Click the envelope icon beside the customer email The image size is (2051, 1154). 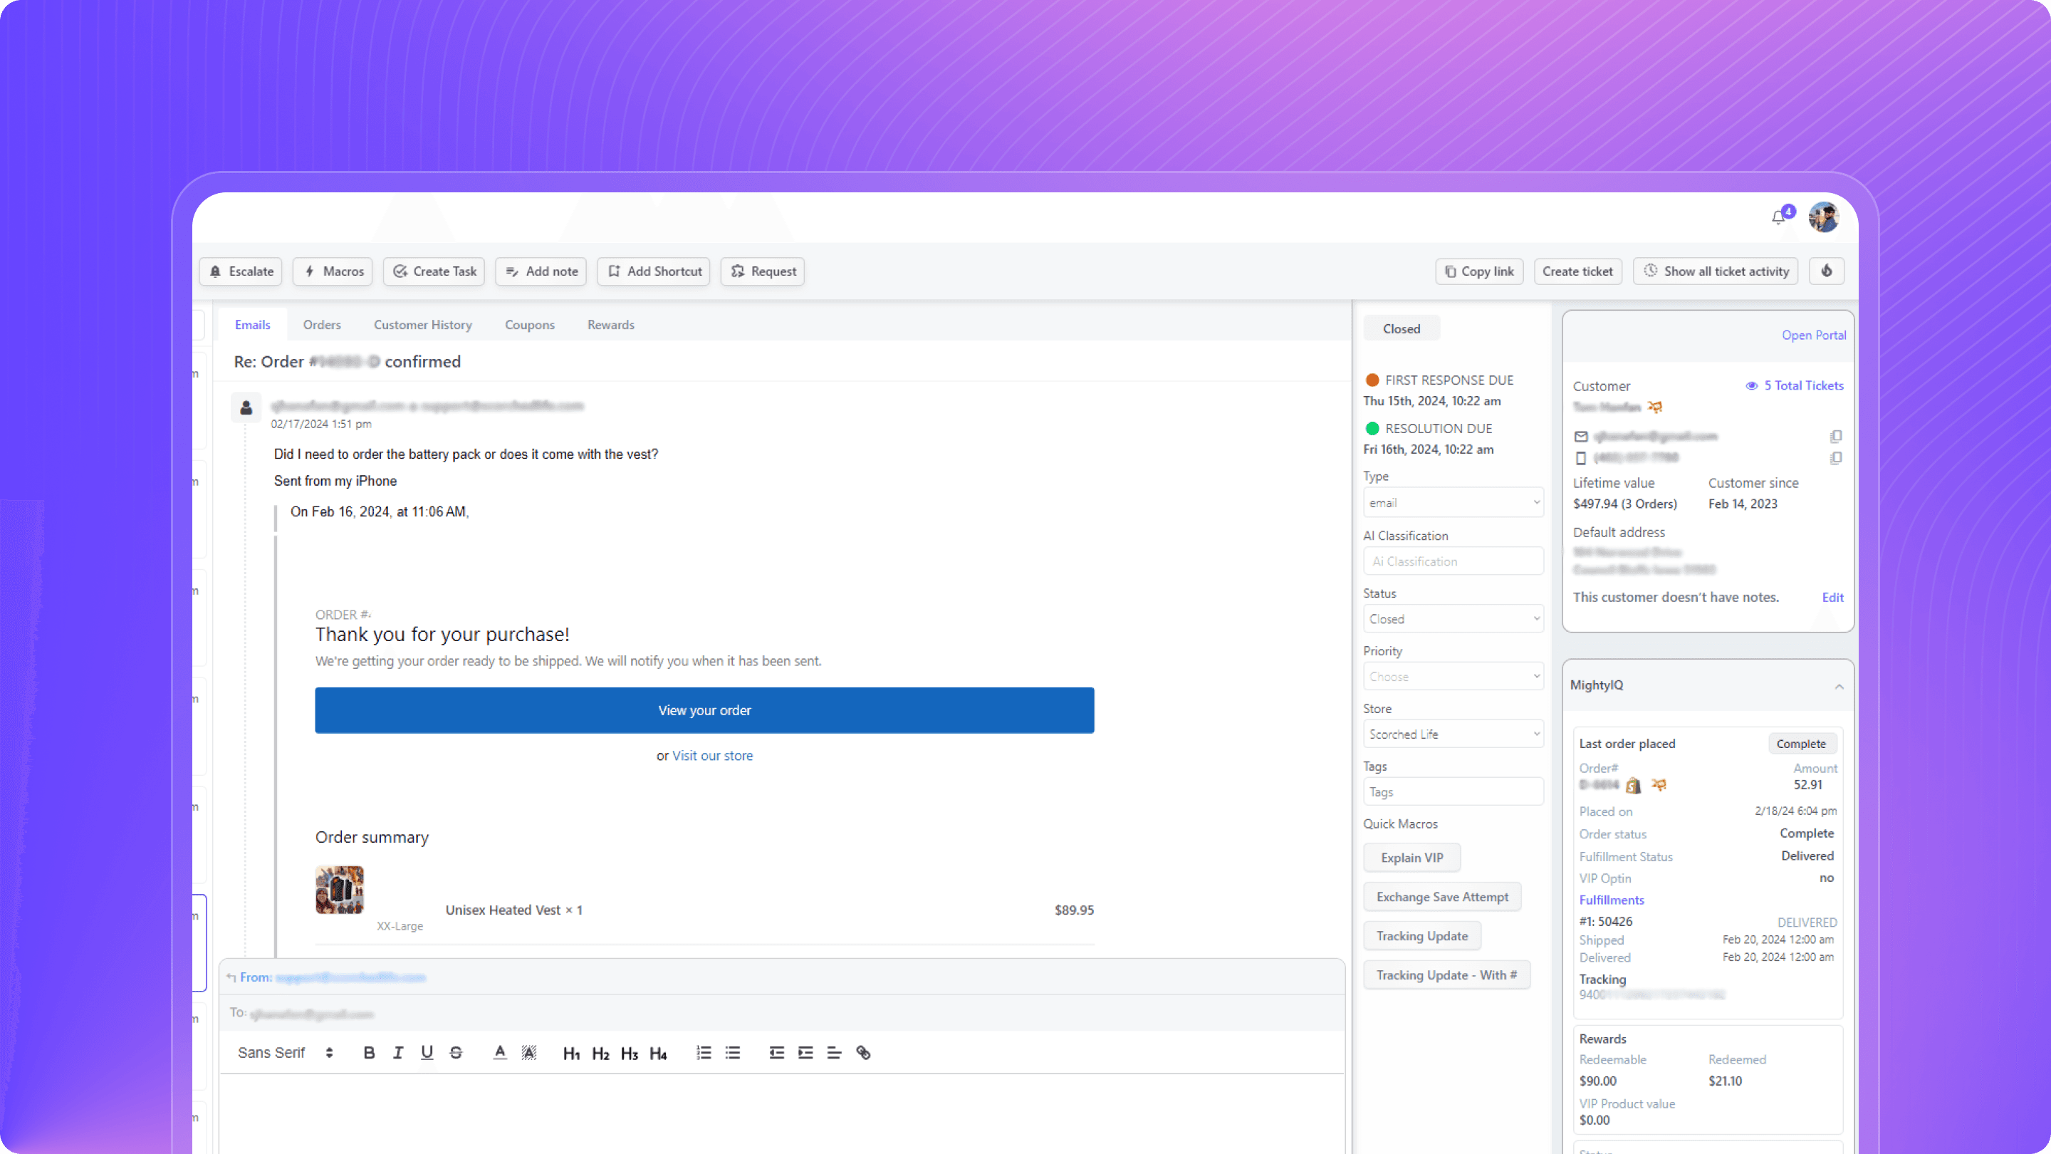[x=1581, y=437]
